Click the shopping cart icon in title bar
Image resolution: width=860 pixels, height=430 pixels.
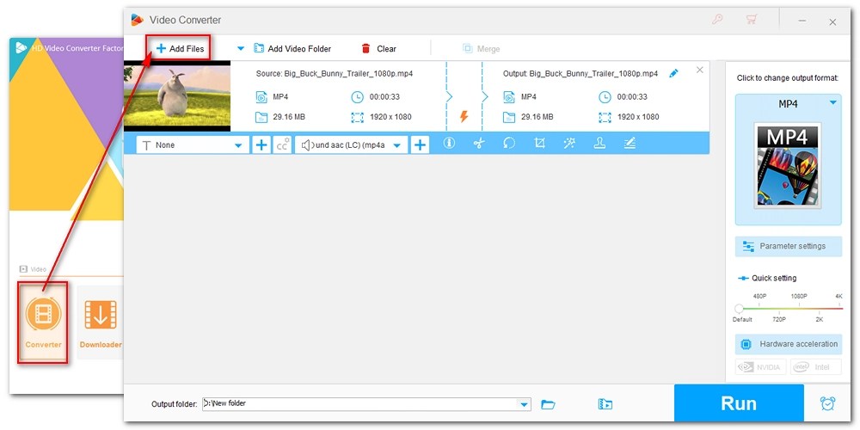tap(752, 20)
